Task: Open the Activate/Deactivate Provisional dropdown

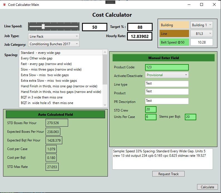Action: (x=167, y=75)
